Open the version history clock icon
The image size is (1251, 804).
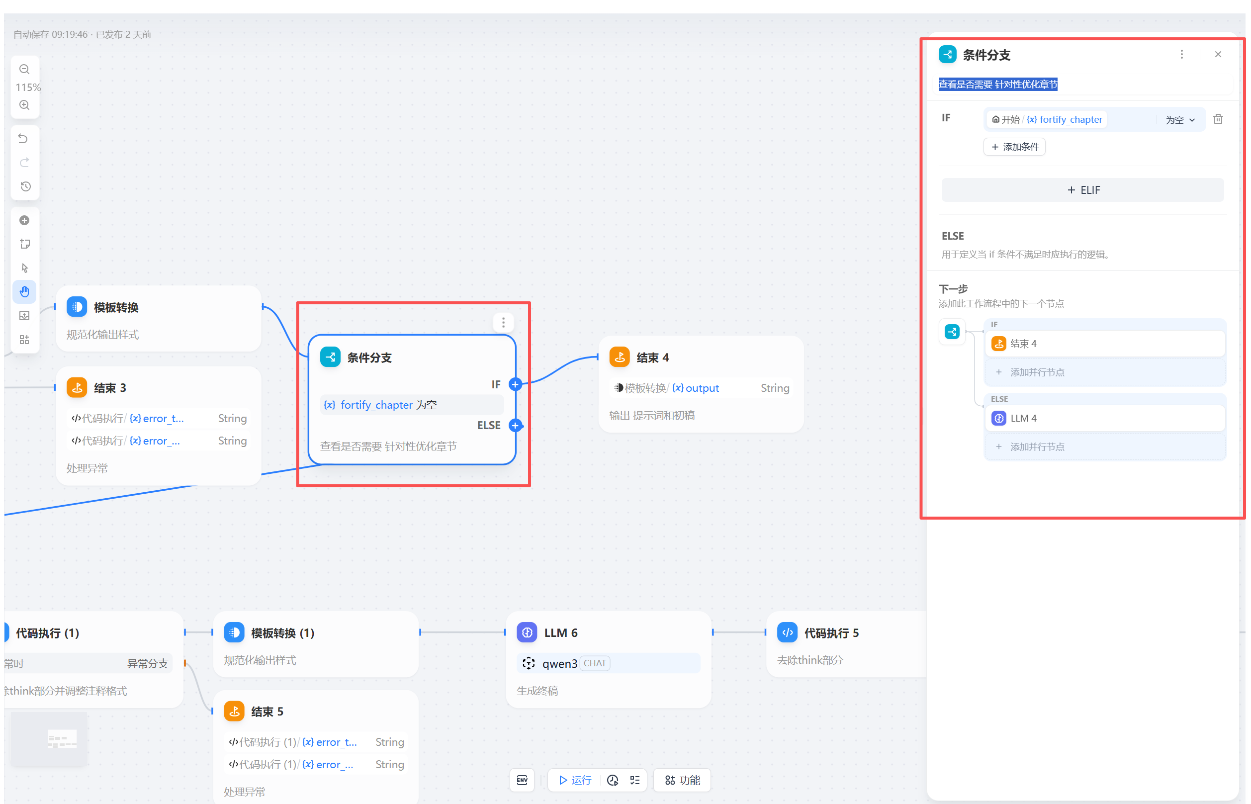coord(24,186)
